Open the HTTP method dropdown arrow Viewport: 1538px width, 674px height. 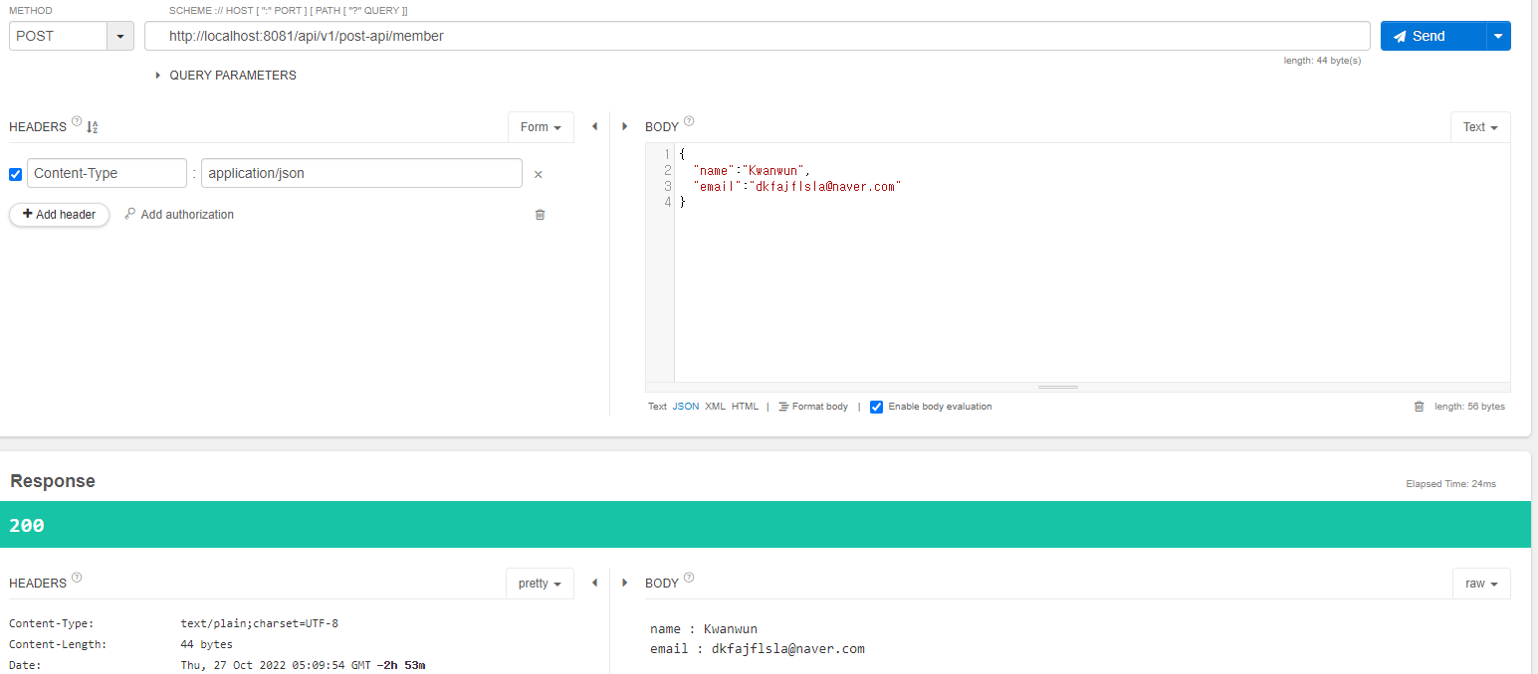120,36
